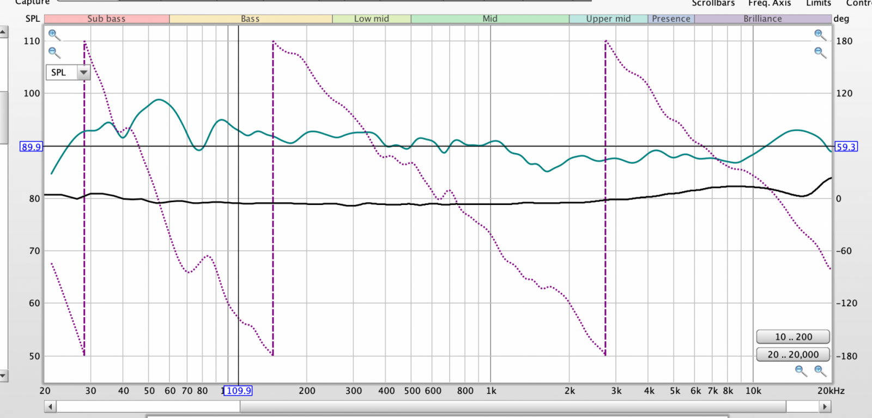Viewport: 872px width, 418px height.
Task: Click the 1k label on frequency axis
Action: pyautogui.click(x=491, y=391)
